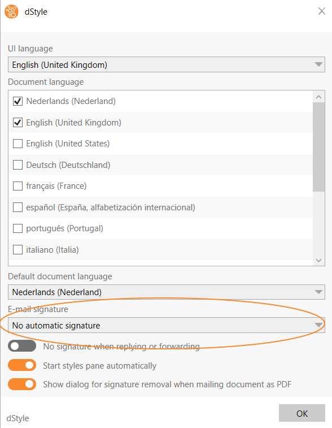Click scroll down arrow of language list

pos(318,260)
